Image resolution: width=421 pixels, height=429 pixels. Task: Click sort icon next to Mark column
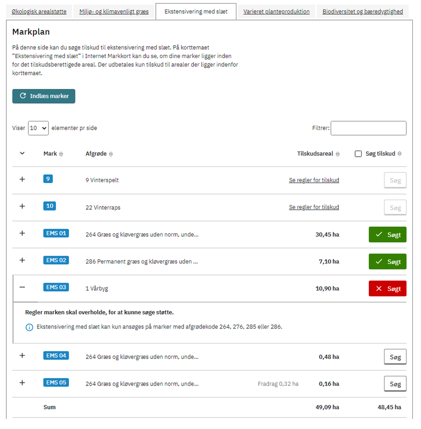[61, 154]
